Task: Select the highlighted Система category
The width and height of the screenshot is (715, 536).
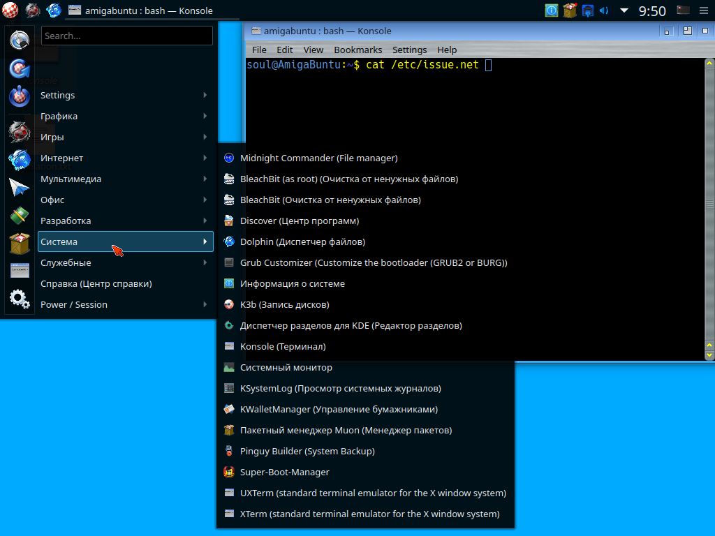Action: coord(126,242)
